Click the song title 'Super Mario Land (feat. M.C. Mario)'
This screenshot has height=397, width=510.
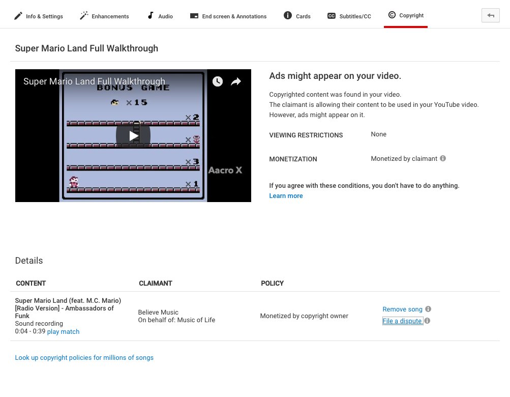tap(68, 301)
